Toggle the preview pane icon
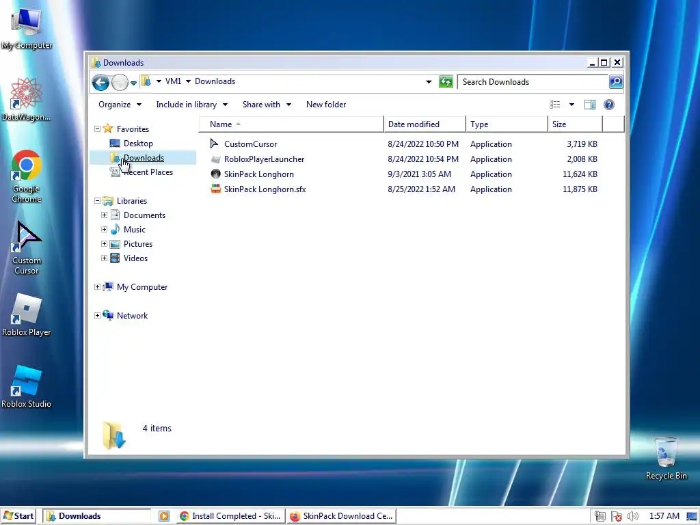Screen dimensions: 700x525 [x=590, y=105]
